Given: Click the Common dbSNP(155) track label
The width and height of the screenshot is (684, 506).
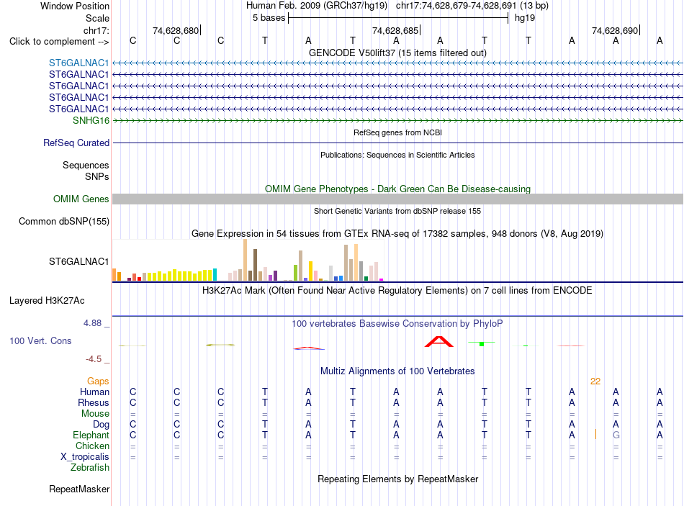Looking at the screenshot, I should coord(63,221).
